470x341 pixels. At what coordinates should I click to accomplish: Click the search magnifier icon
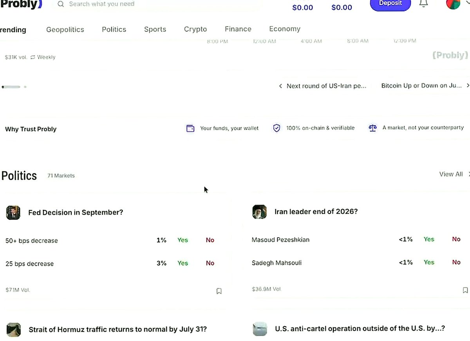pyautogui.click(x=61, y=4)
